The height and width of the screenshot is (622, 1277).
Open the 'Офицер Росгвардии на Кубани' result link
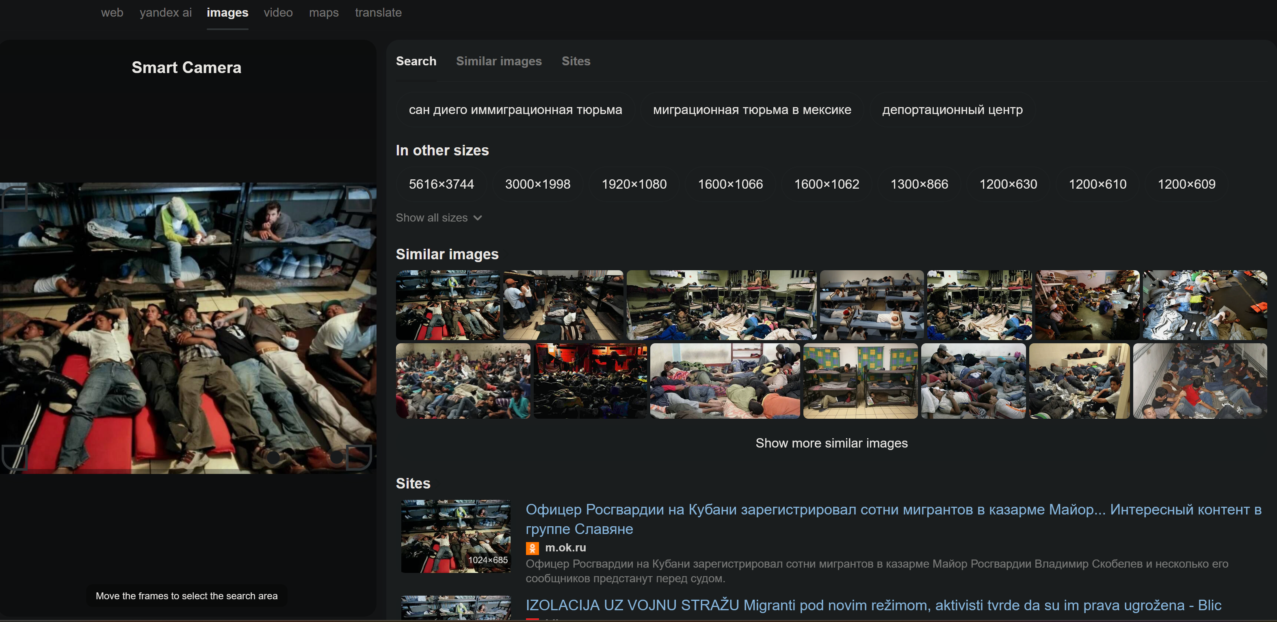click(x=893, y=519)
